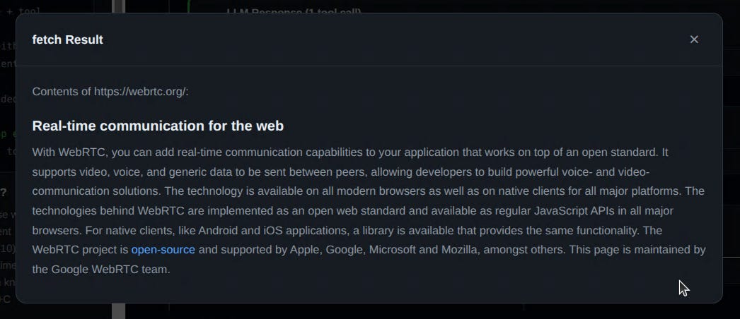Select the Contents of https://webrtc.org/ line
Viewport: 740px width, 319px height.
110,91
